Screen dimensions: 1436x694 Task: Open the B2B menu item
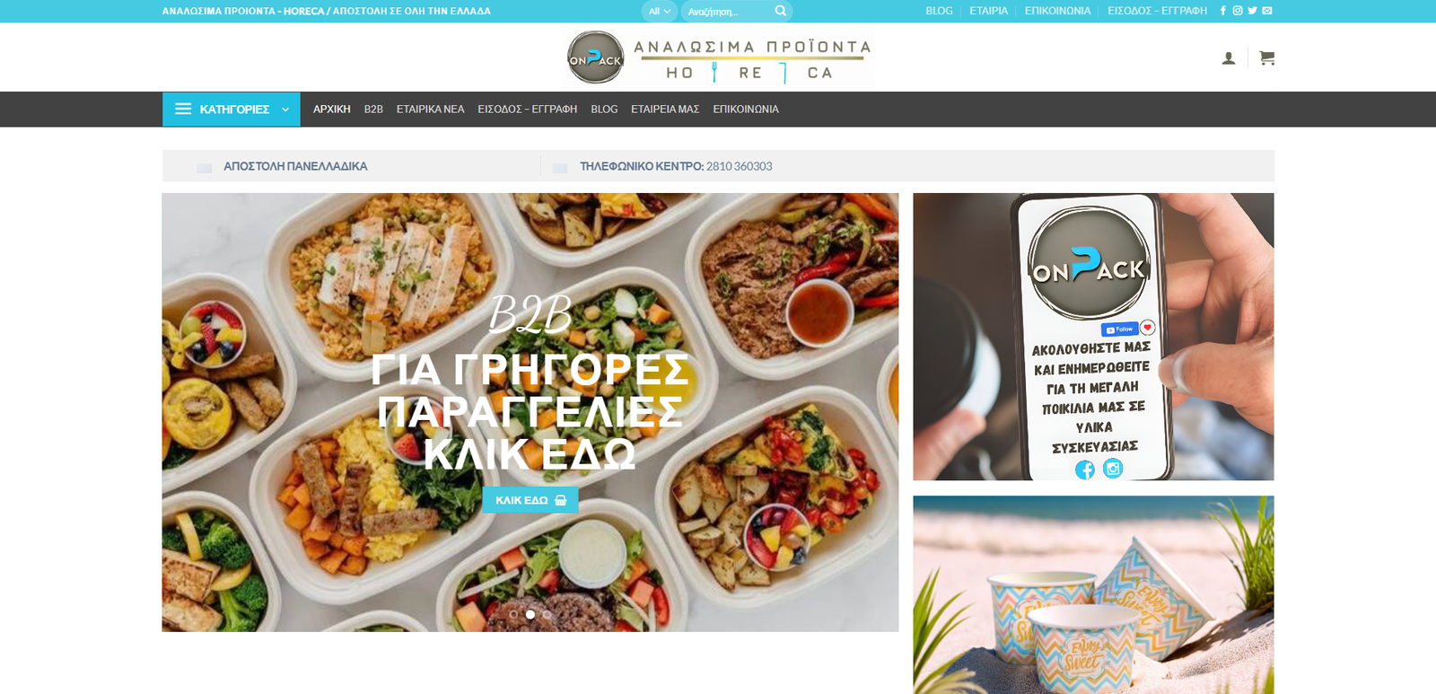coord(373,109)
